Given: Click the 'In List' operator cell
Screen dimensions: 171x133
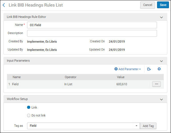Looking at the screenshot, I should click(x=89, y=84).
